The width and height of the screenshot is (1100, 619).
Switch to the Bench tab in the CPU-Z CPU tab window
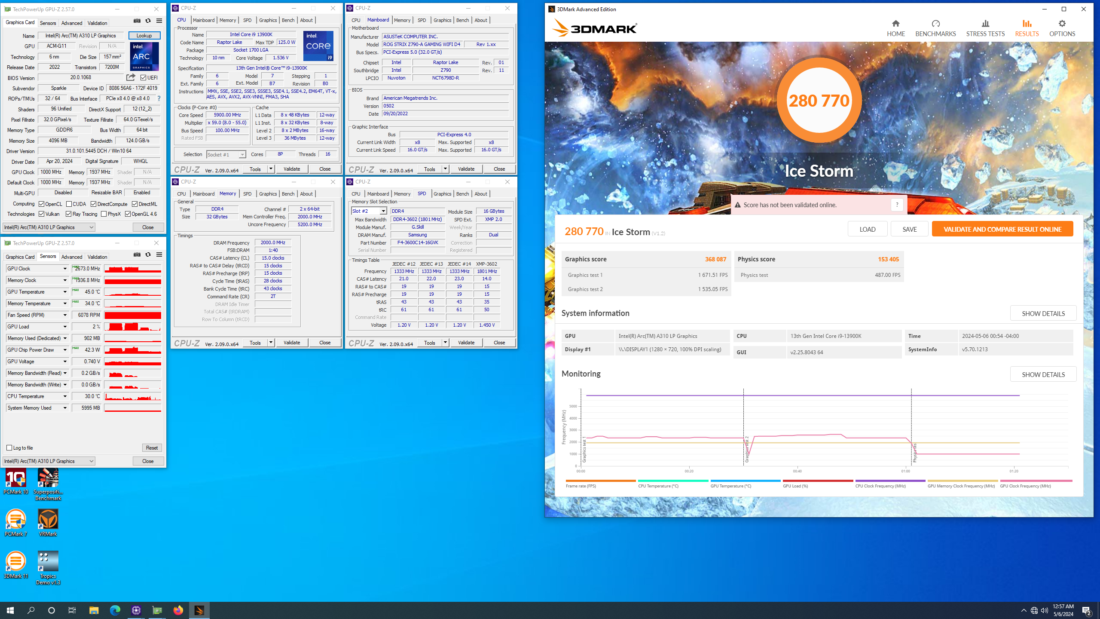[288, 20]
